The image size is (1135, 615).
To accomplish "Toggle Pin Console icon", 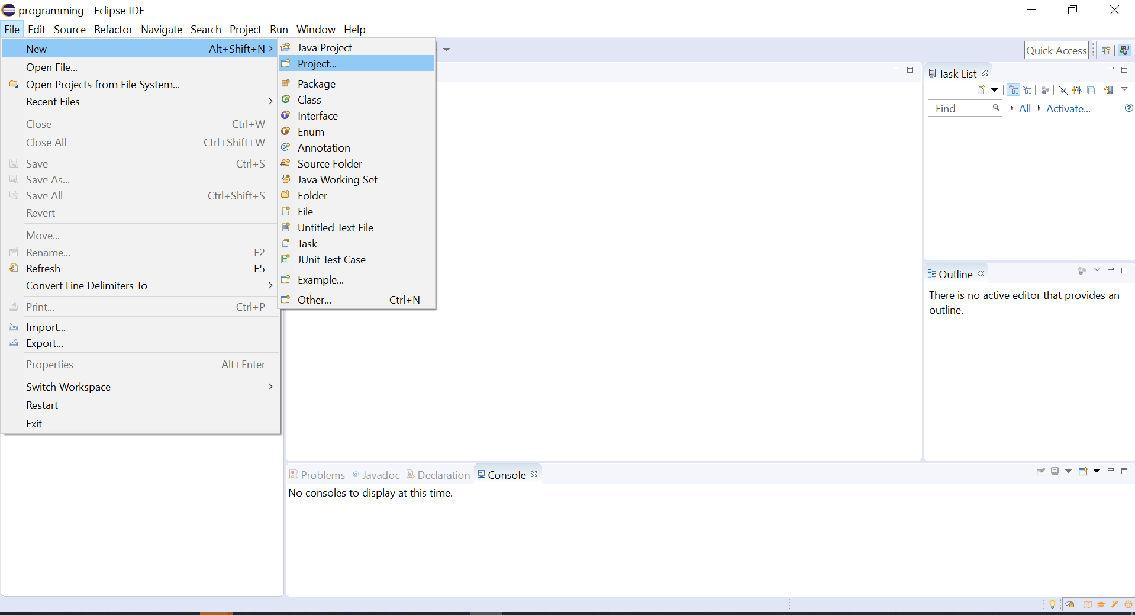I will coord(1041,471).
